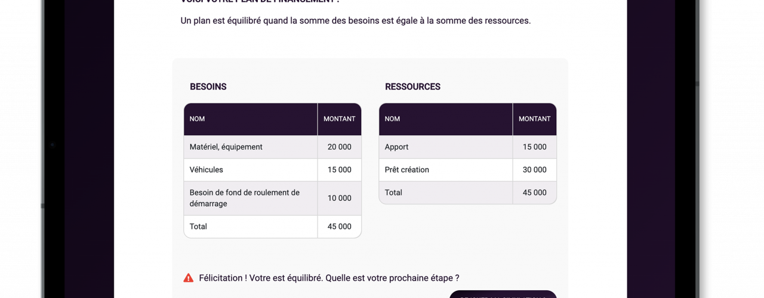Viewport: 764px width, 298px height.
Task: Select the BESOINS section heading
Action: (208, 86)
